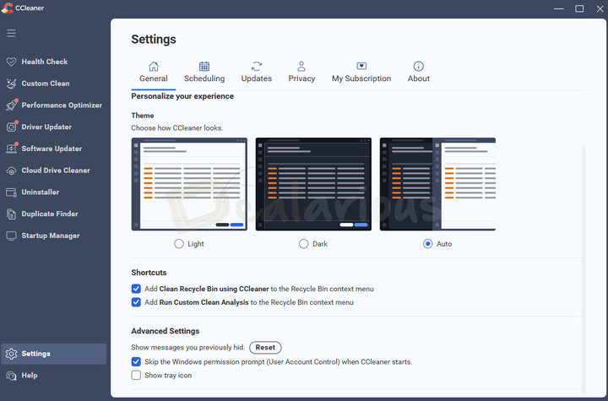Screen dimensions: 608x401
Task: Uncheck Add Clean Recycle Bin using CCleaner
Action: (x=136, y=289)
